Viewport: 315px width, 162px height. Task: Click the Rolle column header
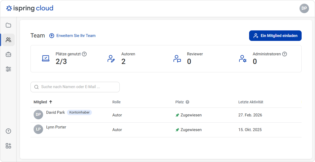tap(116, 102)
